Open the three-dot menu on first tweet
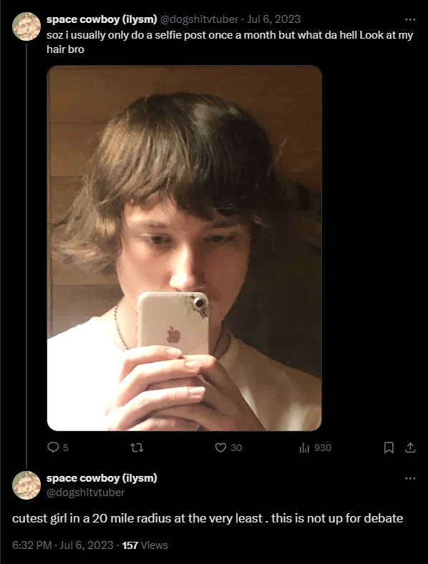 click(x=410, y=19)
